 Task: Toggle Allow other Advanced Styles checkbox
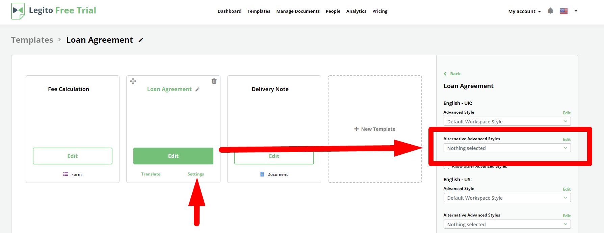click(x=446, y=167)
